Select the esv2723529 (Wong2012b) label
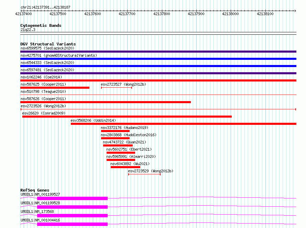306x228 pixels. pos(151,171)
